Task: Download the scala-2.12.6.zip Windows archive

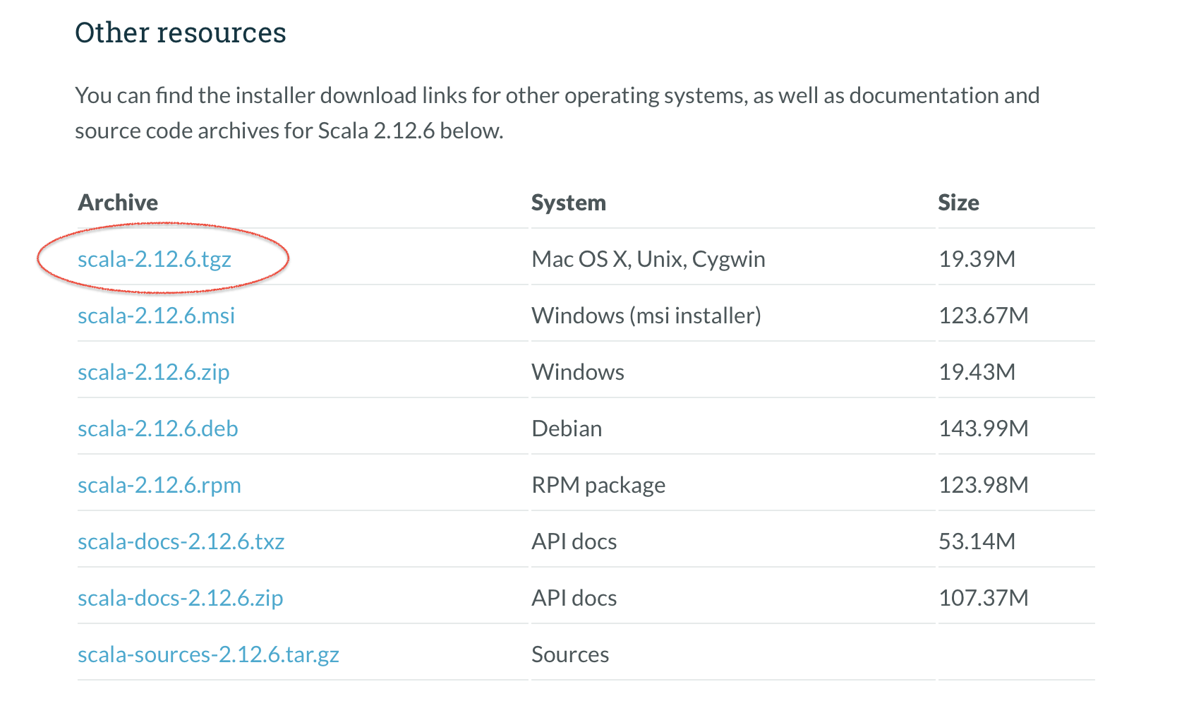Action: pyautogui.click(x=153, y=372)
